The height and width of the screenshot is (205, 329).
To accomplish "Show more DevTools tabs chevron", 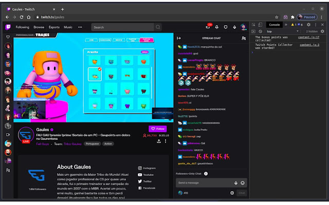I will pos(286,25).
